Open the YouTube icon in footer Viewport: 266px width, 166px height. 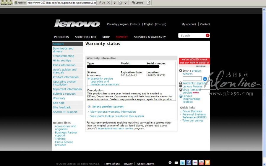pyautogui.click(x=201, y=163)
